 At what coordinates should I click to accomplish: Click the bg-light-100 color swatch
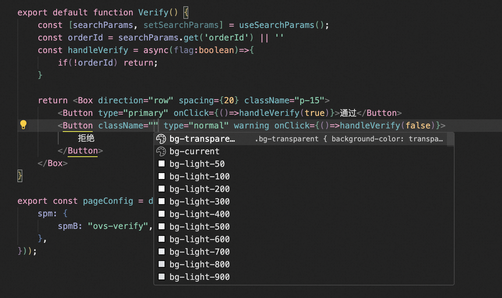point(161,176)
